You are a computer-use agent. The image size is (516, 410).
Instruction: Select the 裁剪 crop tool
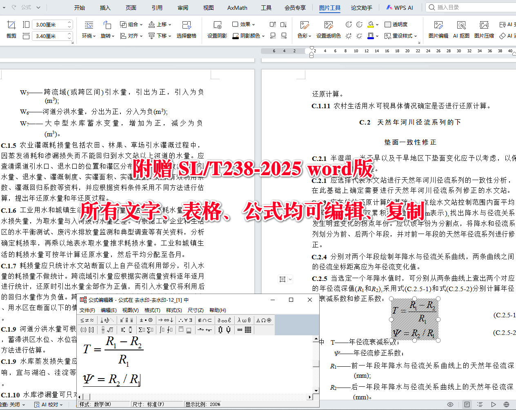click(11, 30)
